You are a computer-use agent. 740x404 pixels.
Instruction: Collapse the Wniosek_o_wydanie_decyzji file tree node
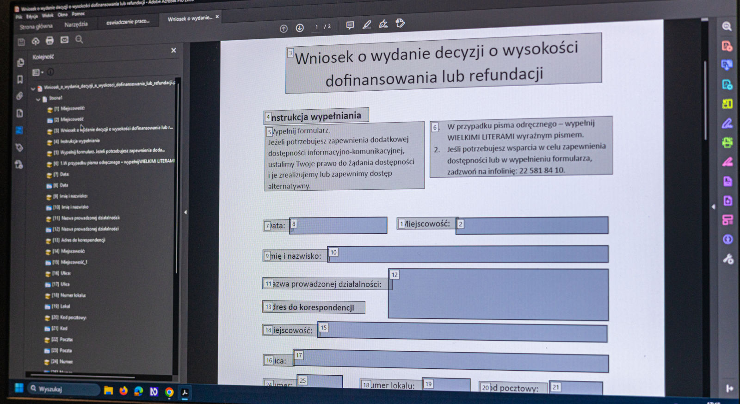coord(33,88)
